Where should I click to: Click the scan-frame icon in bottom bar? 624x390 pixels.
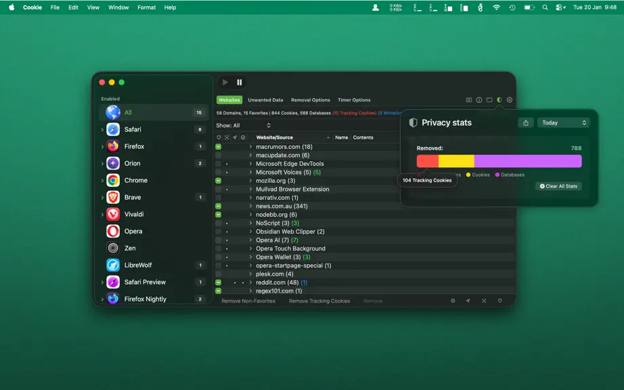[x=484, y=301]
